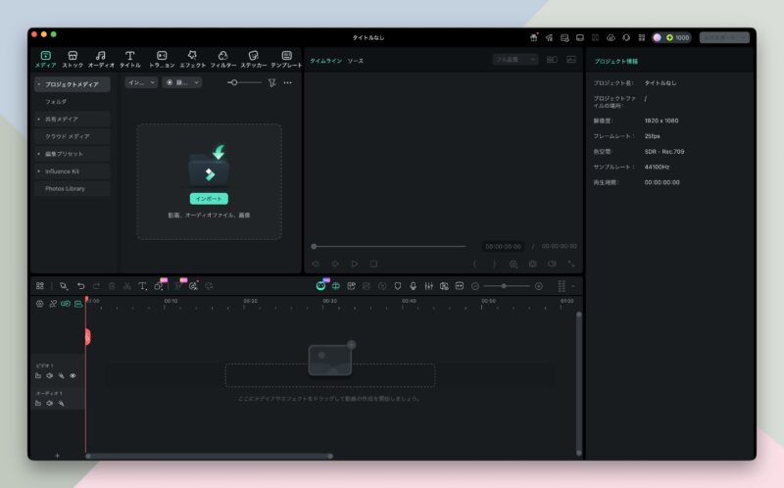
Task: Select the text tool in timeline toolbar
Action: pos(142,286)
